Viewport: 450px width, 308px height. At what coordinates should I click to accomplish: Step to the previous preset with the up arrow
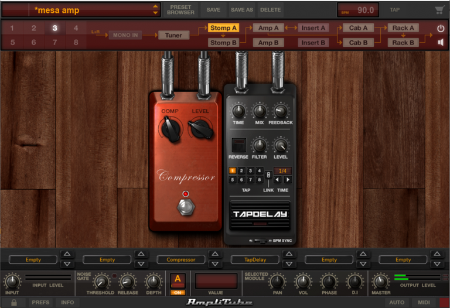155,6
